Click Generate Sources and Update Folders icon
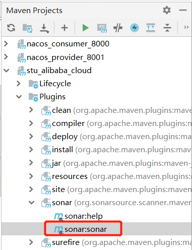The height and width of the screenshot is (250, 192). coord(27,28)
